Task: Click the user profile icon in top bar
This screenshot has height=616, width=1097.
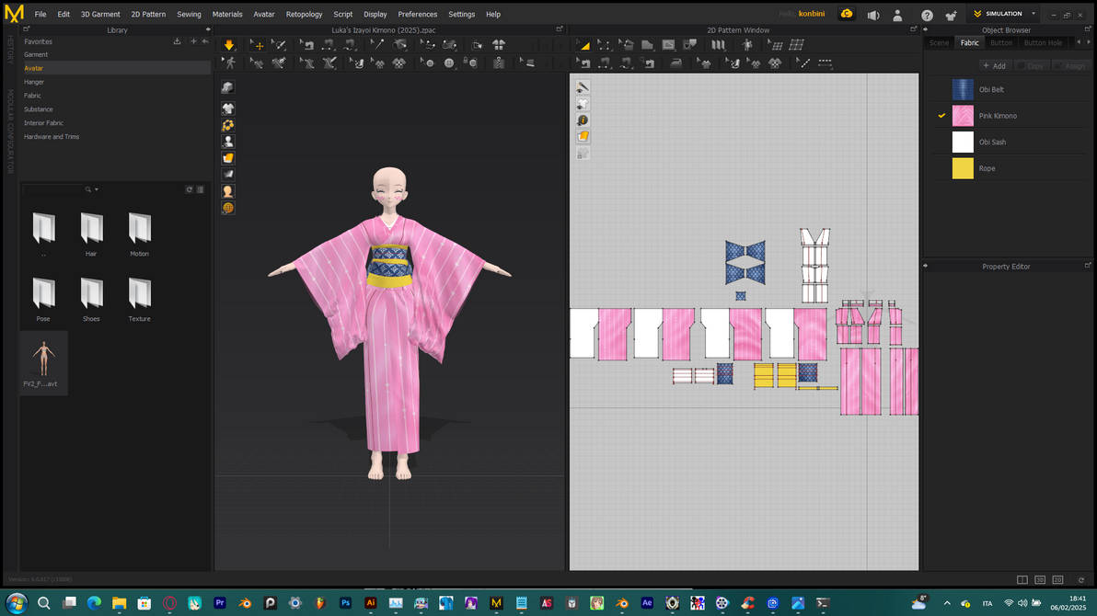Action: tap(897, 15)
